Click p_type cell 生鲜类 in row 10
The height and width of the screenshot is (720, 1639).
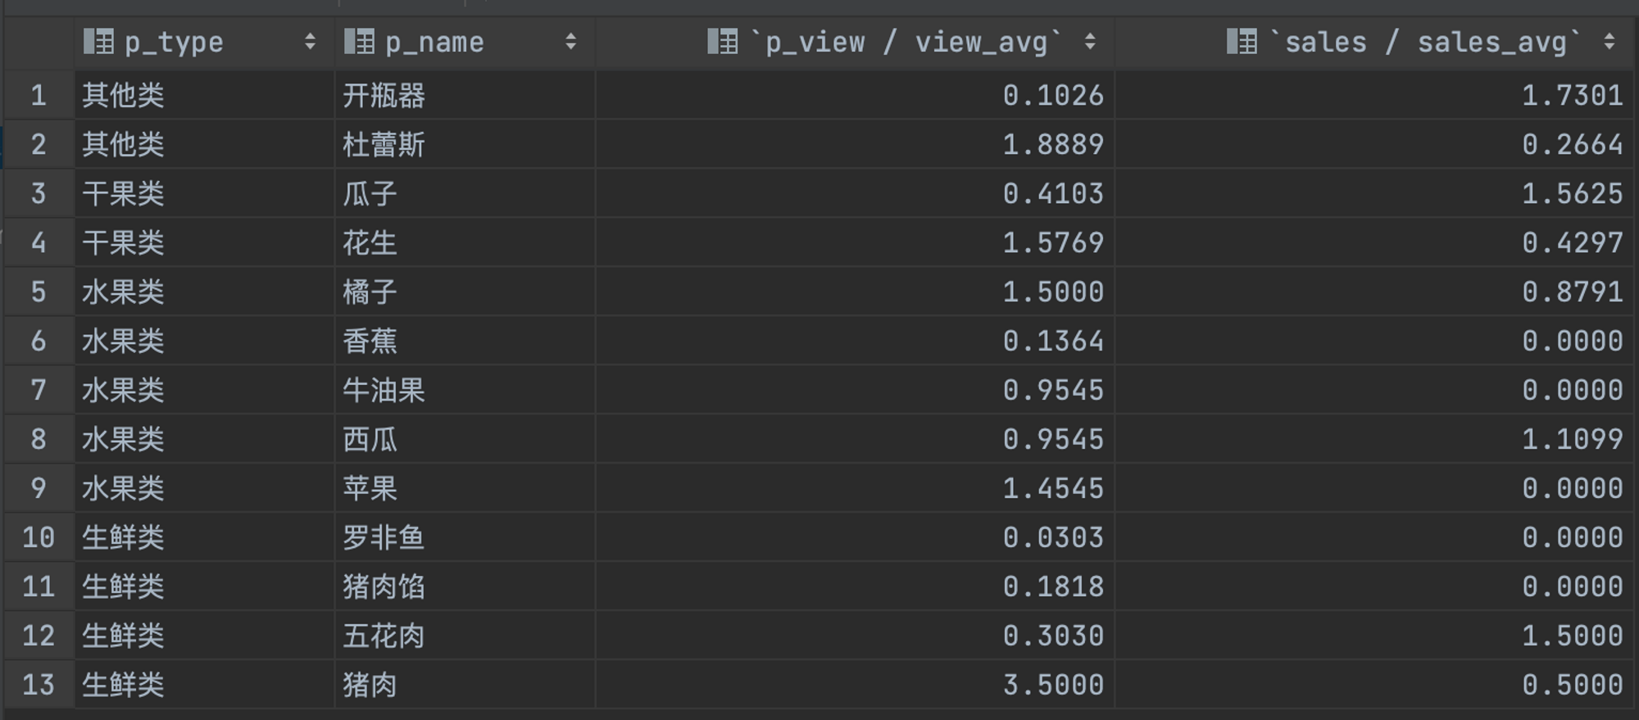coord(204,538)
